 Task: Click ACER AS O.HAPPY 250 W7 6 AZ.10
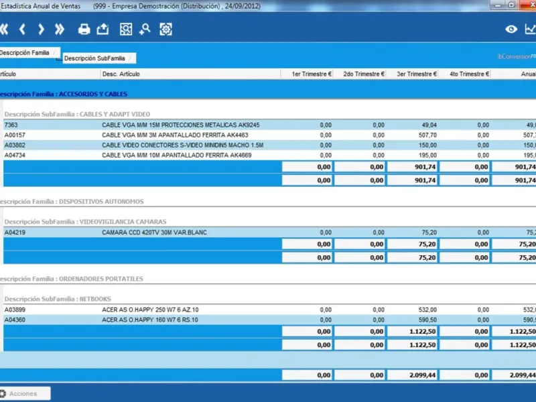pos(150,310)
